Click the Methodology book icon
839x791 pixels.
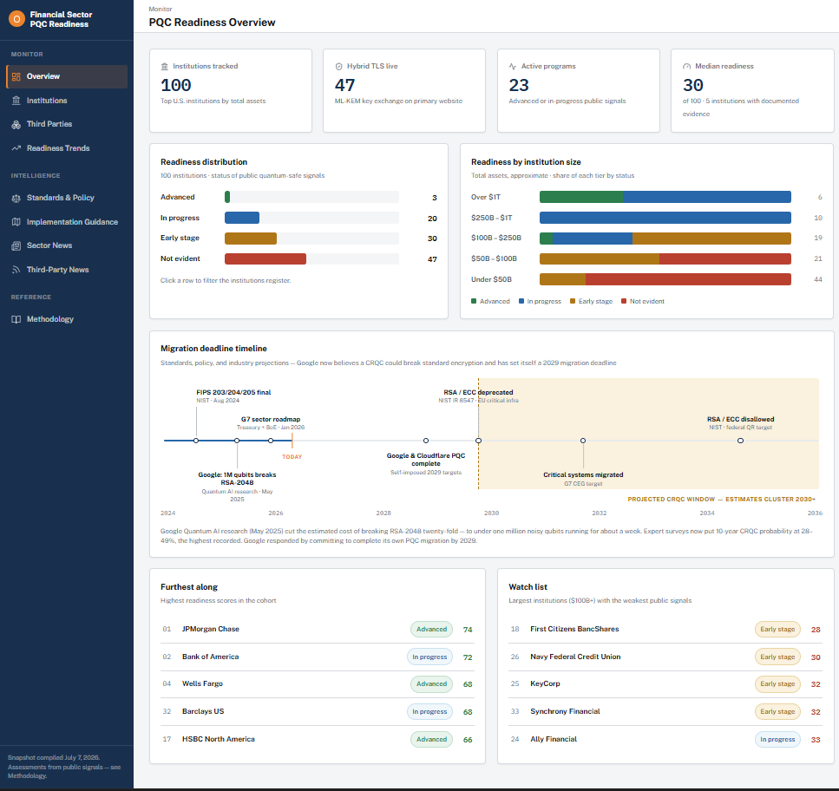click(x=16, y=319)
